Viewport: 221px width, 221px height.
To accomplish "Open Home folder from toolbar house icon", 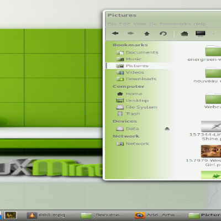I will coord(185,34).
